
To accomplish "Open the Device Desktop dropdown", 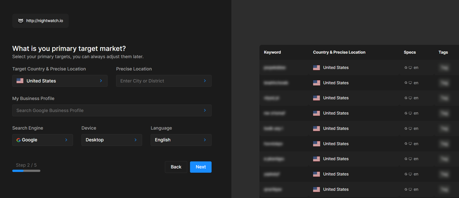I will [x=112, y=140].
